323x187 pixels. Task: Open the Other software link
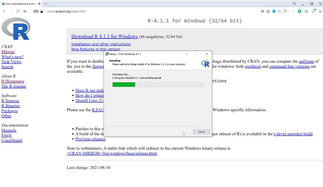(6, 116)
